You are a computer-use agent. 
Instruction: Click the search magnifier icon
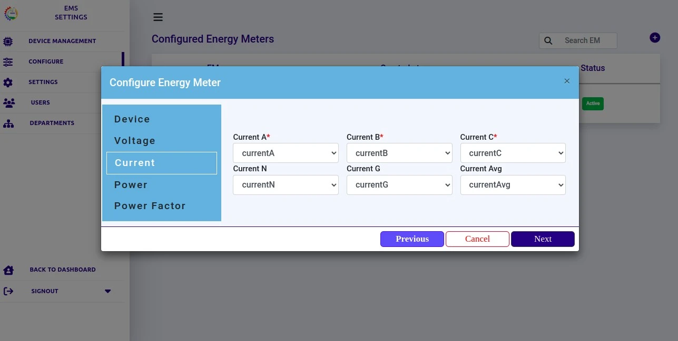(548, 40)
